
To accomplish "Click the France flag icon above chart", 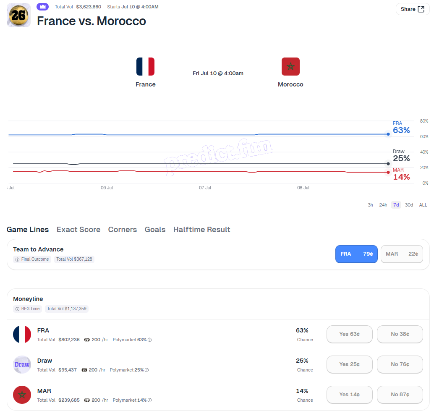I will tap(145, 66).
